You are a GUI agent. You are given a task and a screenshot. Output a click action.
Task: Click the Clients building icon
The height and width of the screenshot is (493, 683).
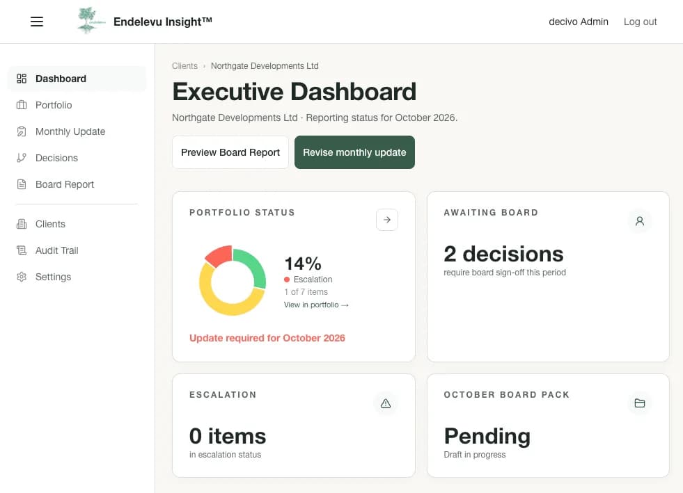(x=22, y=224)
